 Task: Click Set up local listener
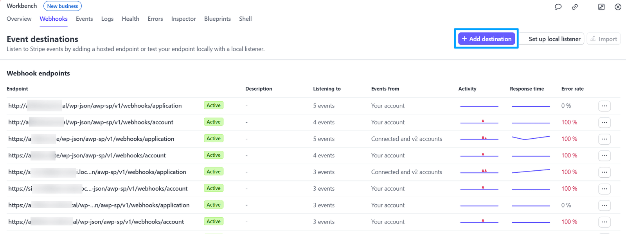[554, 39]
